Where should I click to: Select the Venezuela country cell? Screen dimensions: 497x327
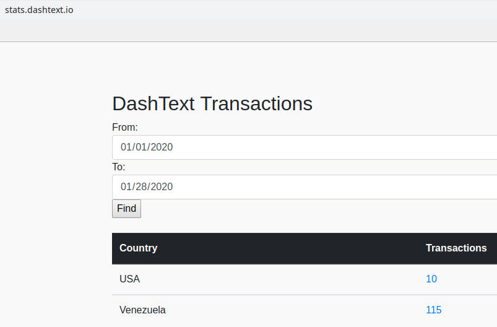pyautogui.click(x=142, y=310)
